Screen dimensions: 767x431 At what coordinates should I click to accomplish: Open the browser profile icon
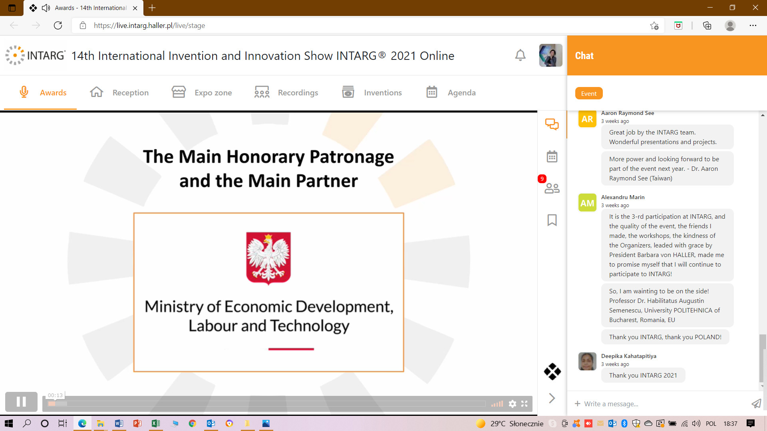pyautogui.click(x=730, y=26)
